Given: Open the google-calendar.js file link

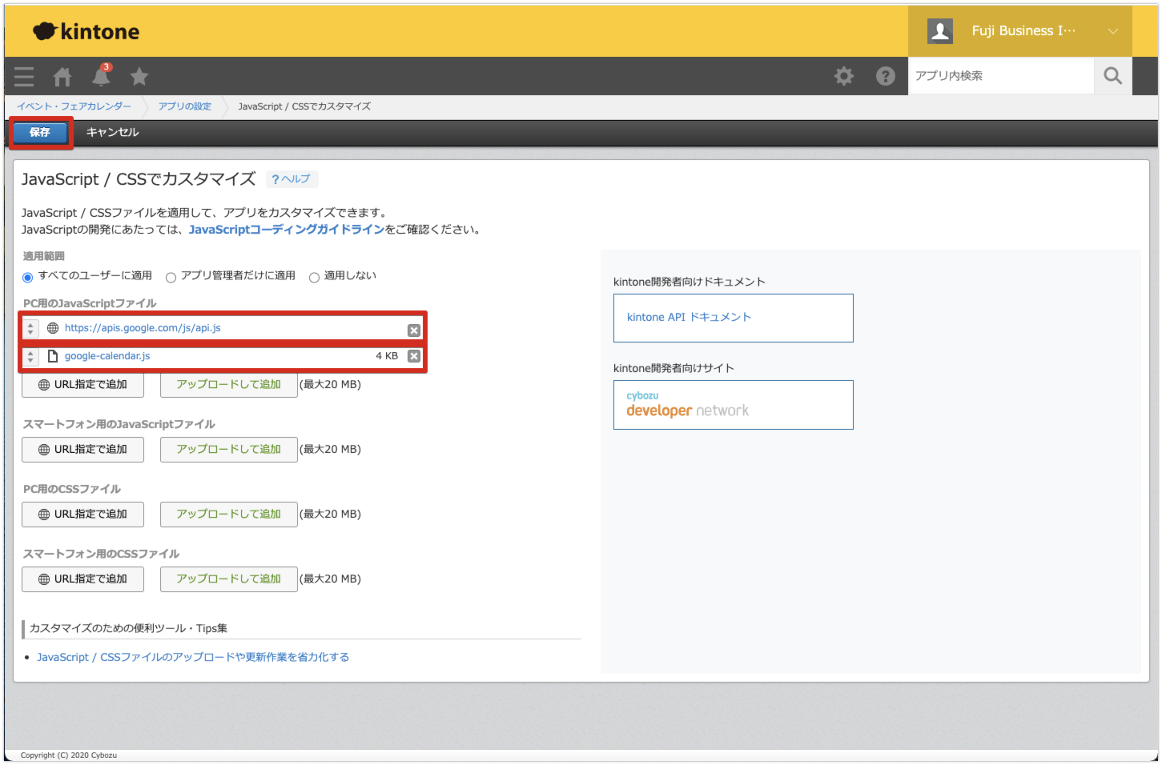Looking at the screenshot, I should pos(107,356).
